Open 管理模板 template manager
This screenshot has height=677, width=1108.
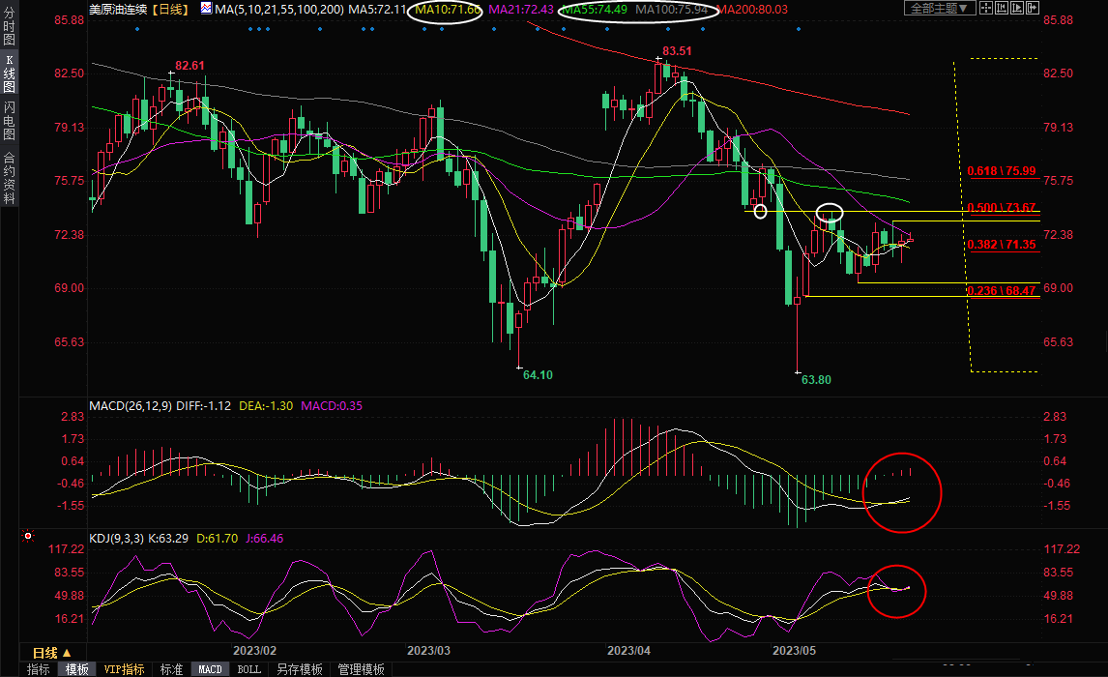360,669
